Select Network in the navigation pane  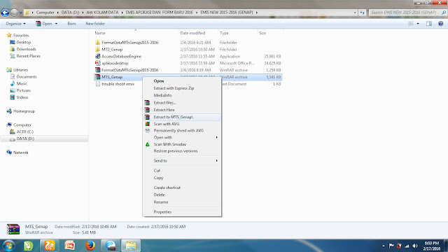pyautogui.click(x=20, y=153)
